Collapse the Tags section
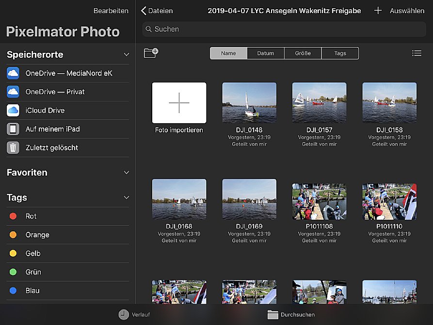Image resolution: width=433 pixels, height=325 pixels. coord(127,198)
